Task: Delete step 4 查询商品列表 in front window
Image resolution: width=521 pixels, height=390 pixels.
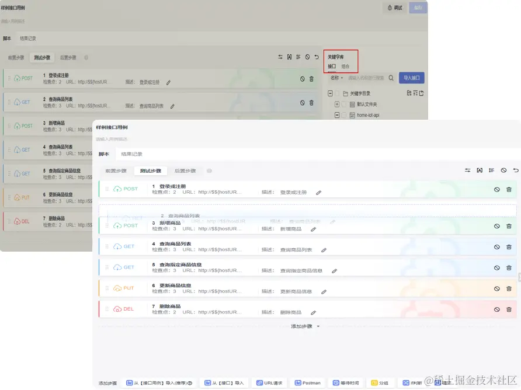Action: tap(509, 247)
